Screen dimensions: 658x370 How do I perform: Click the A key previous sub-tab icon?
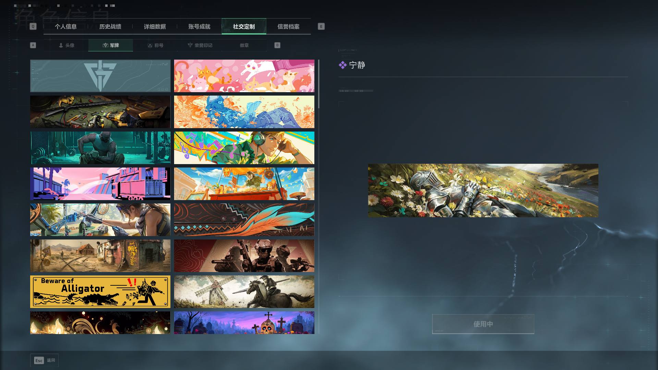pyautogui.click(x=33, y=45)
